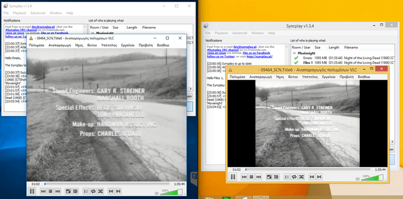Viewport: 403px width, 199px height.
Task: Click previous media button in right VLC
Action: 244,176
